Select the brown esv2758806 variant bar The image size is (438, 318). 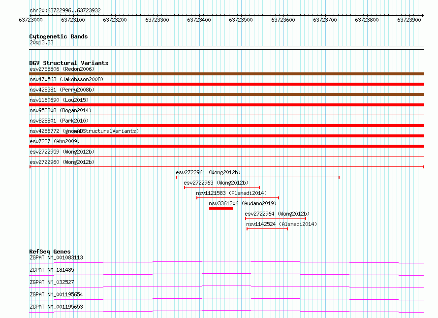coord(226,74)
